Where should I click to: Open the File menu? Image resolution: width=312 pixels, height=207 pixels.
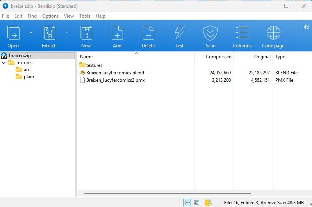point(5,16)
